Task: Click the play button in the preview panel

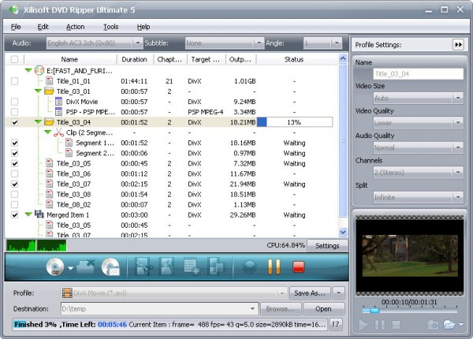Action: pos(363,324)
